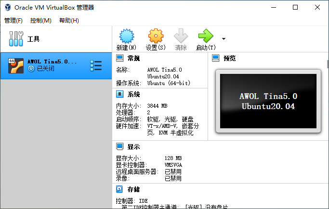Open Settings (设置) gear icon
This screenshot has width=329, height=209.
(x=156, y=37)
